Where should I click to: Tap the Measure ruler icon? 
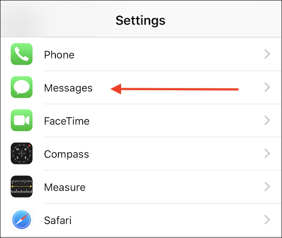[x=22, y=187]
